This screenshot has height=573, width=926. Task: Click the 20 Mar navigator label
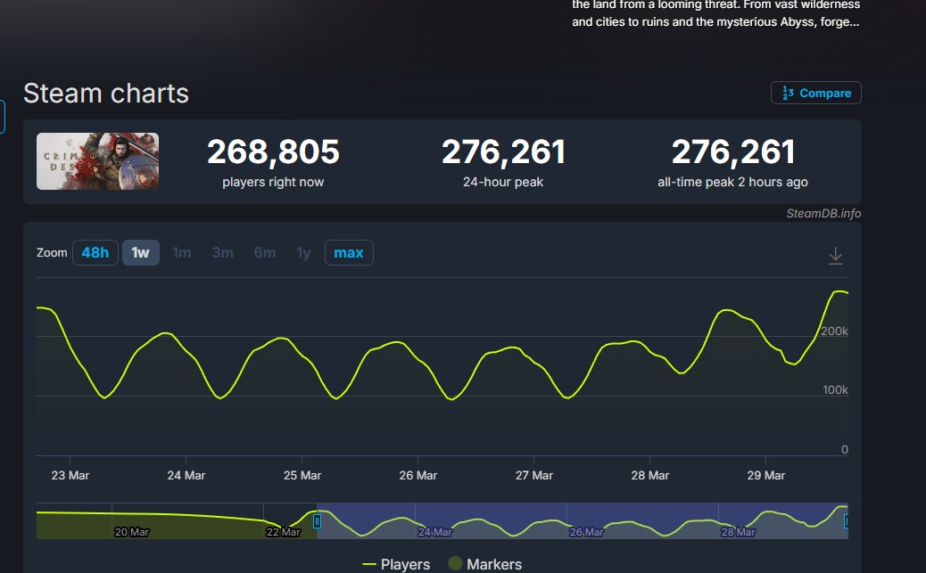tap(132, 532)
